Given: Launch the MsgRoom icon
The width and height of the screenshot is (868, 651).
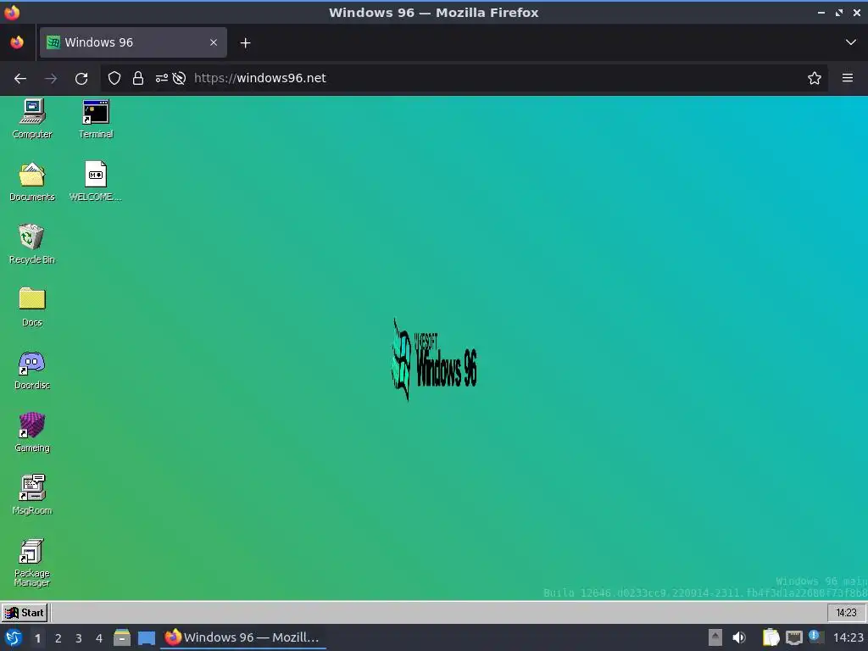Looking at the screenshot, I should click(32, 495).
